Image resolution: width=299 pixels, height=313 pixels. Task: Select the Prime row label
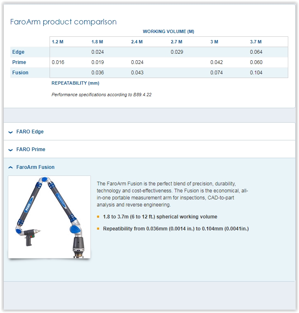[x=19, y=62]
